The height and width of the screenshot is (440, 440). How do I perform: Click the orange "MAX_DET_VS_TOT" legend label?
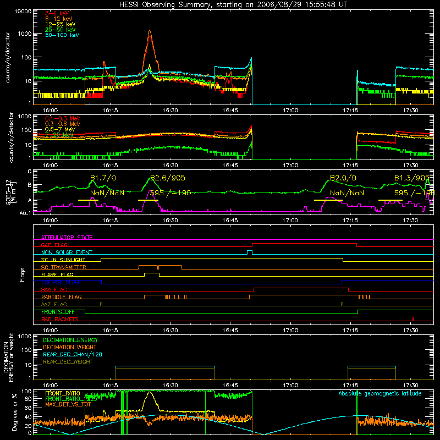coord(68,404)
